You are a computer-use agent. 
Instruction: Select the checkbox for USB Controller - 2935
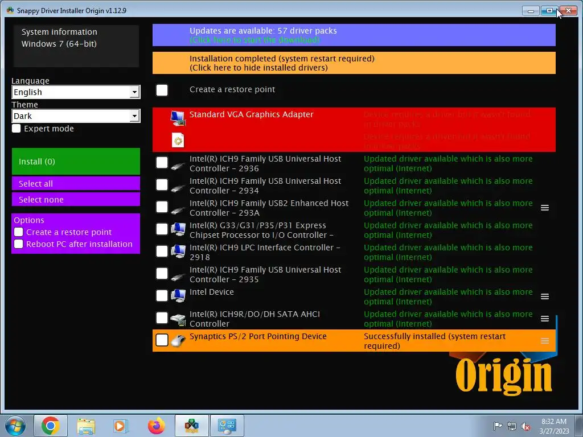coord(162,274)
